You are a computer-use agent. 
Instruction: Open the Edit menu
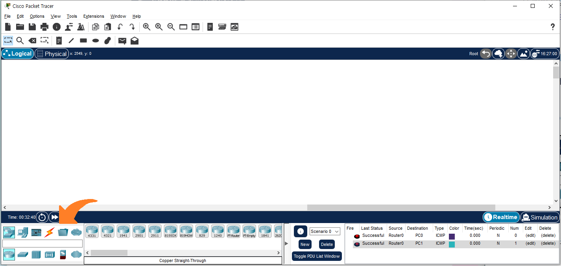coord(20,16)
